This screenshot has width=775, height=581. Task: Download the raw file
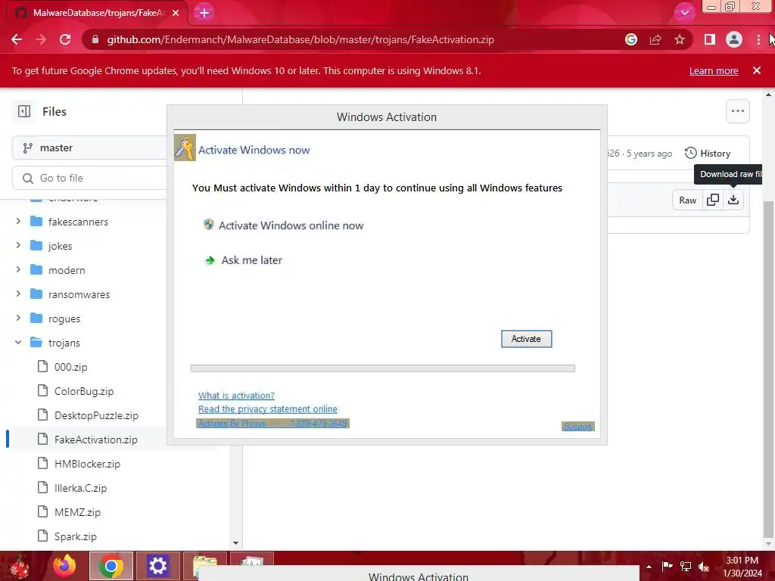pos(733,200)
